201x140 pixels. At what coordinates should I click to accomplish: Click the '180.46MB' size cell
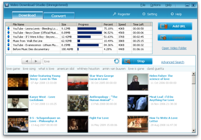pyautogui.click(x=67, y=49)
